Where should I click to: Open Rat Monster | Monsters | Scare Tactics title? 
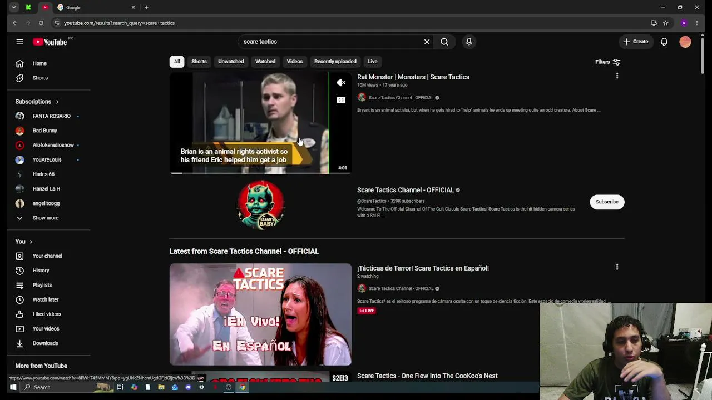coord(413,77)
